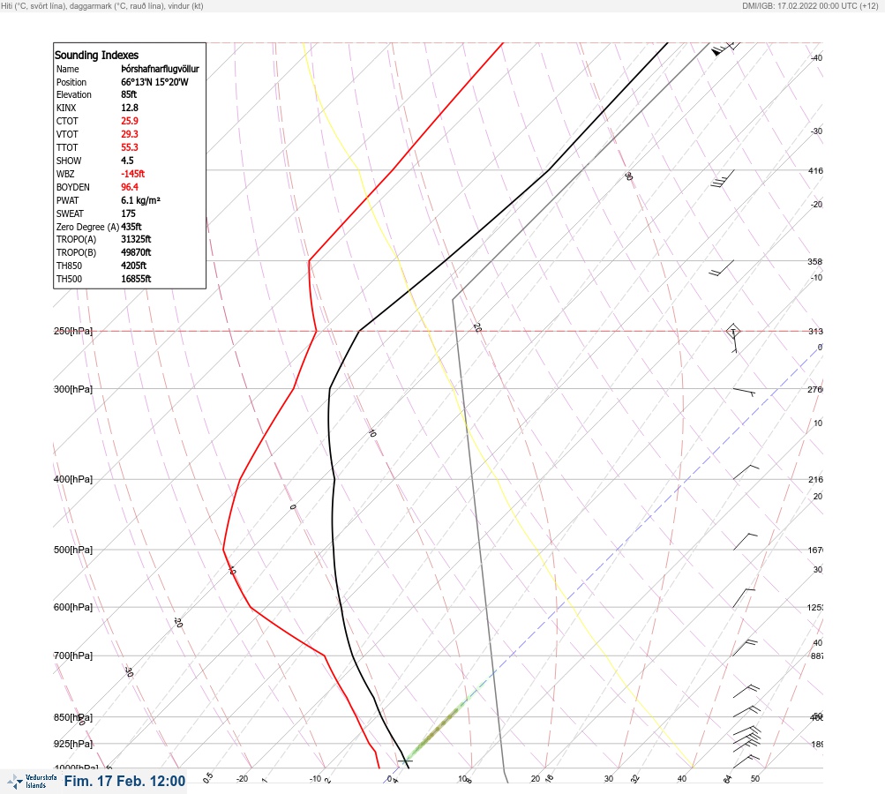Click the WBZ value -145ft
The height and width of the screenshot is (794, 885).
click(132, 174)
